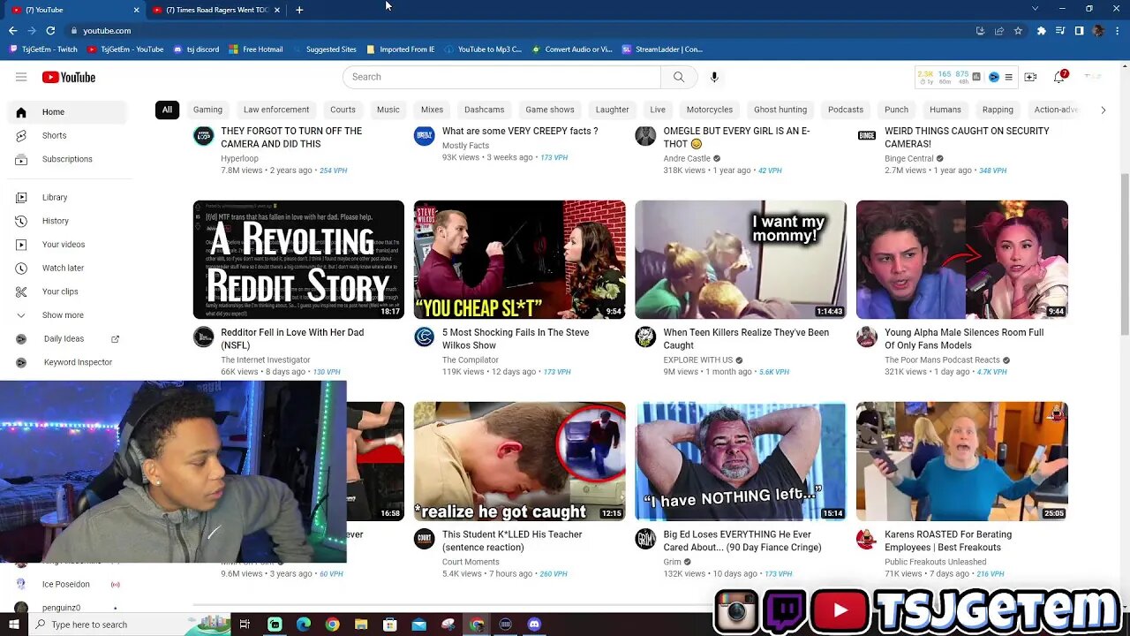Click the YouTube logo

coord(69,77)
